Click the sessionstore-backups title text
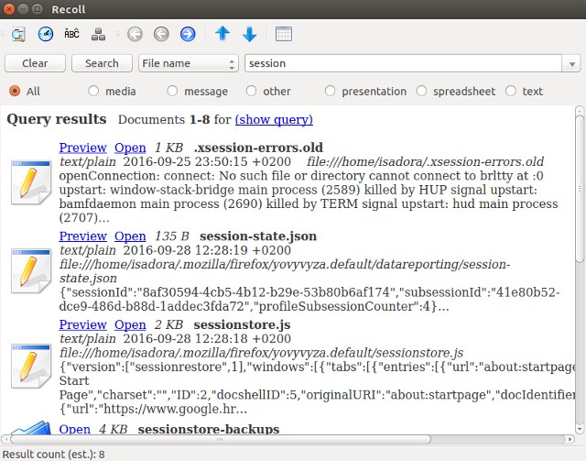Screen dimensions: 586x461 click(x=209, y=429)
